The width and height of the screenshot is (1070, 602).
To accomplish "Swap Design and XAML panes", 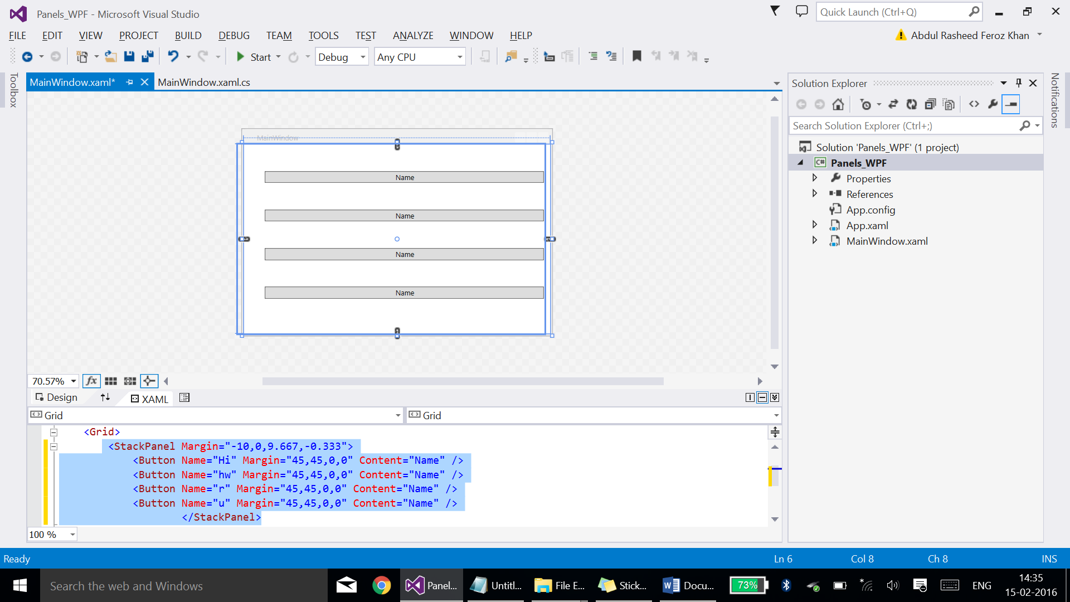I will (x=105, y=397).
